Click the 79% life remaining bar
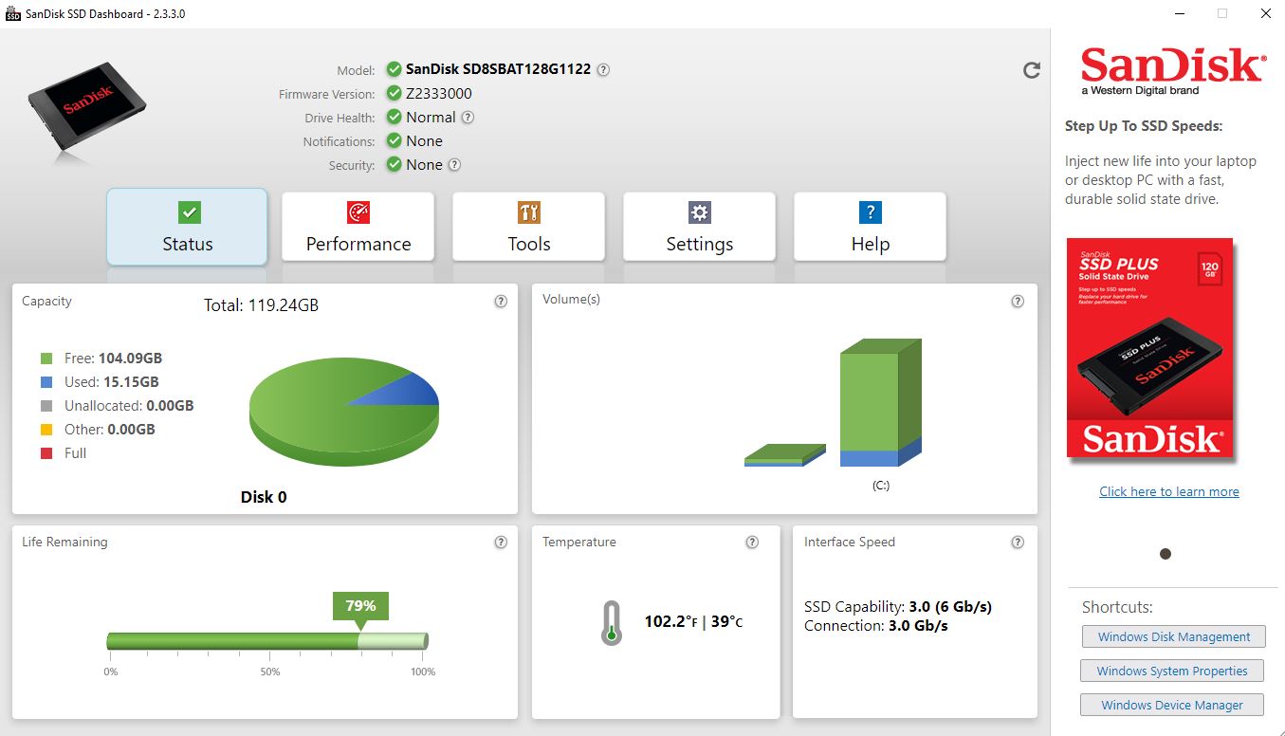This screenshot has height=736, width=1285. pos(266,641)
